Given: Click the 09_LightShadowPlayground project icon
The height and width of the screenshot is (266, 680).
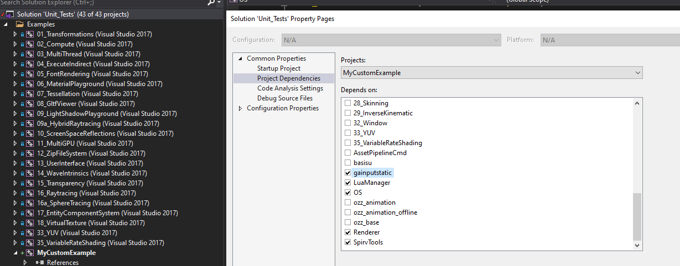Looking at the screenshot, I should [30, 114].
